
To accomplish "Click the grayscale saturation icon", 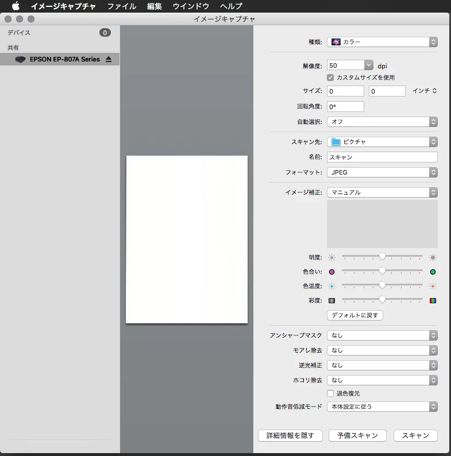I will [x=331, y=301].
